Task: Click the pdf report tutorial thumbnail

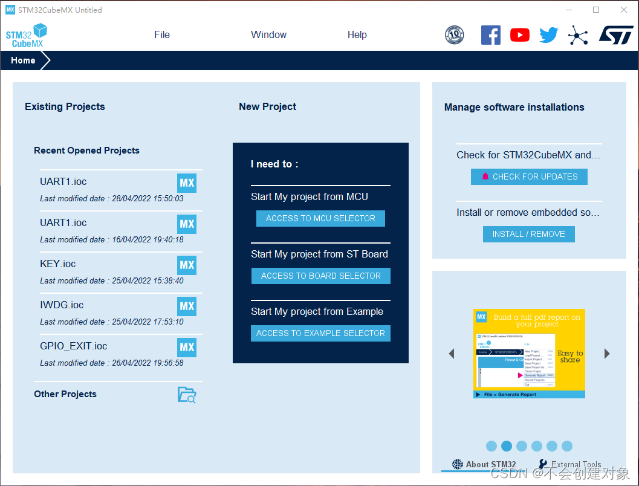Action: coord(529,354)
